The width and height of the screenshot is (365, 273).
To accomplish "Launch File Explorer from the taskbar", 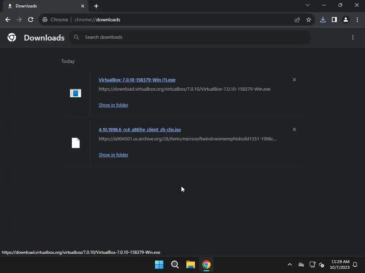I will point(191,264).
